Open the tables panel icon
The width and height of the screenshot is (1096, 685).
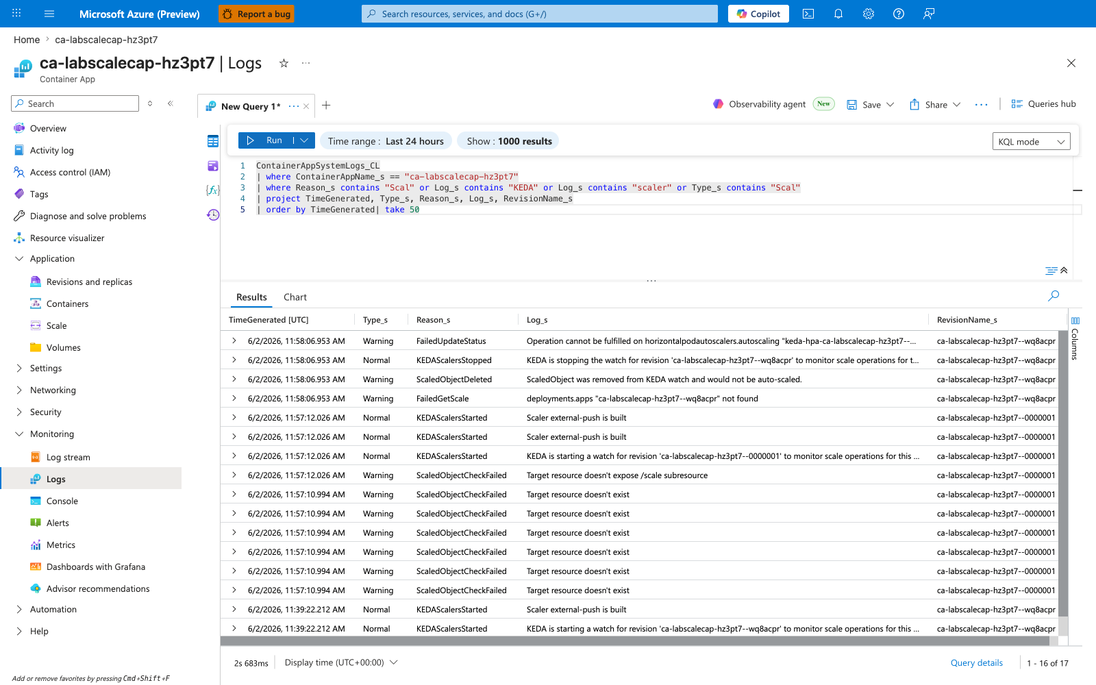(213, 141)
